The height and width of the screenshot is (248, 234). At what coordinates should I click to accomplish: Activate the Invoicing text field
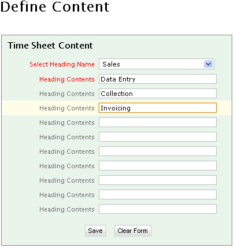coord(158,108)
